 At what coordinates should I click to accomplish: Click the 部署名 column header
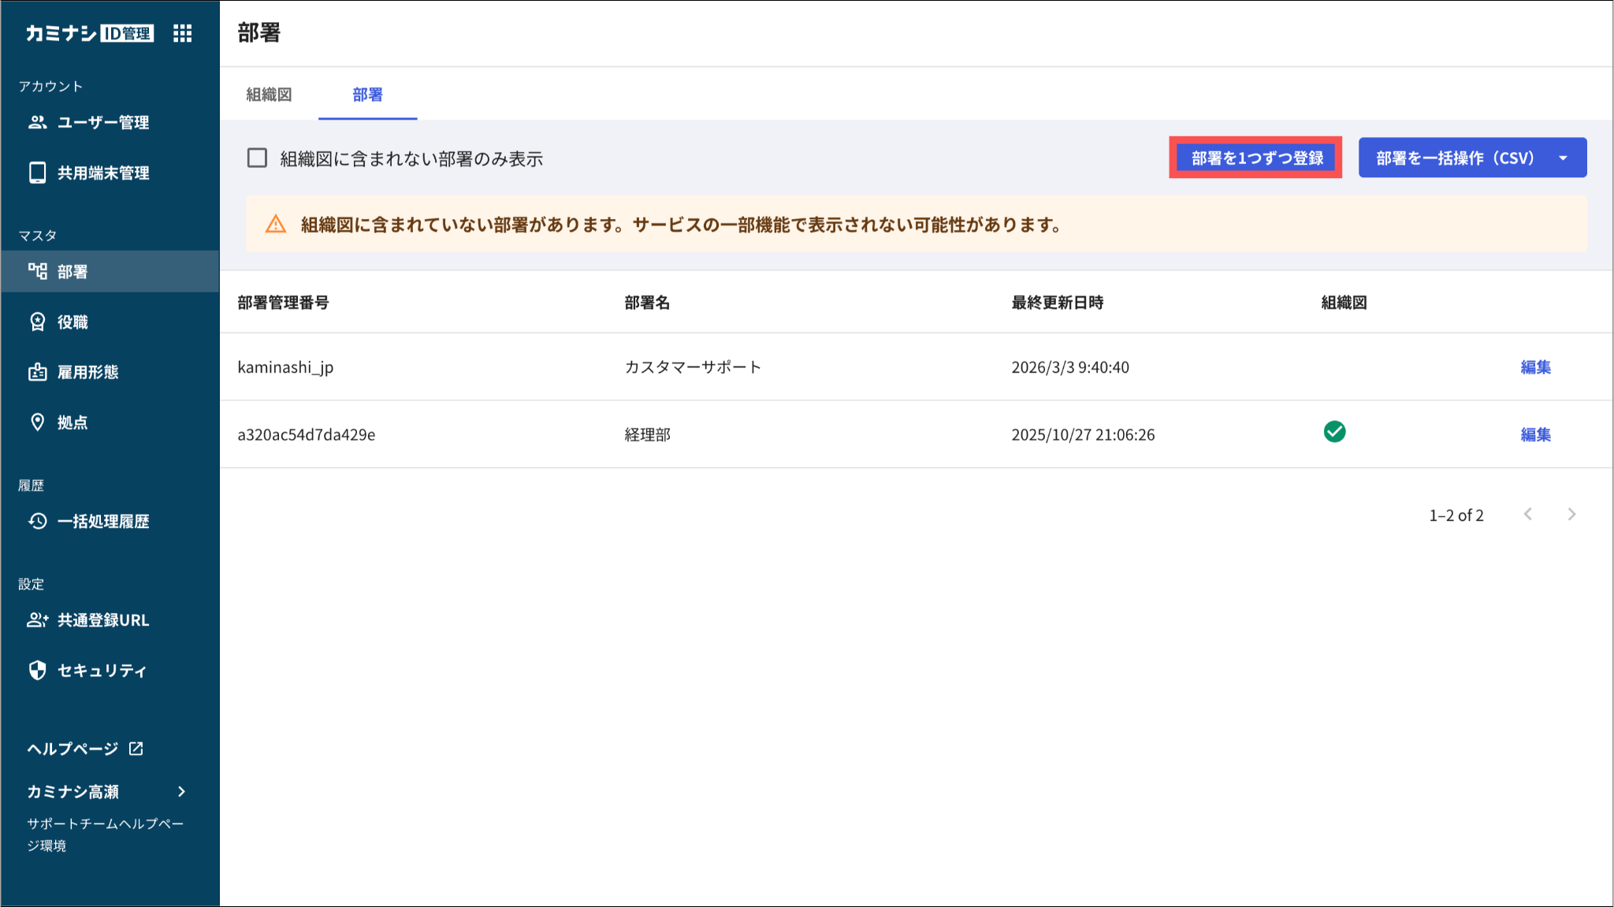click(647, 303)
